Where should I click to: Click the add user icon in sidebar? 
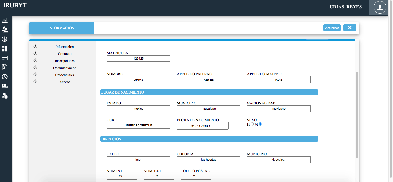pos(5,95)
